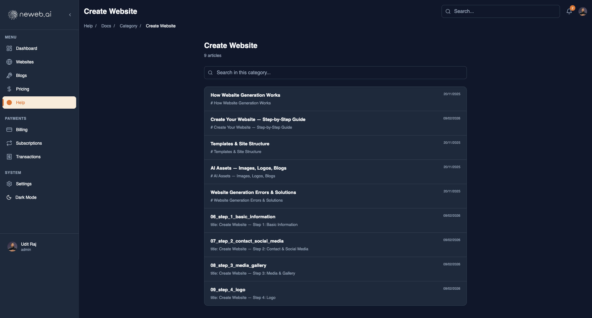Open the How Website Generation Works article
592x318 pixels.
245,95
